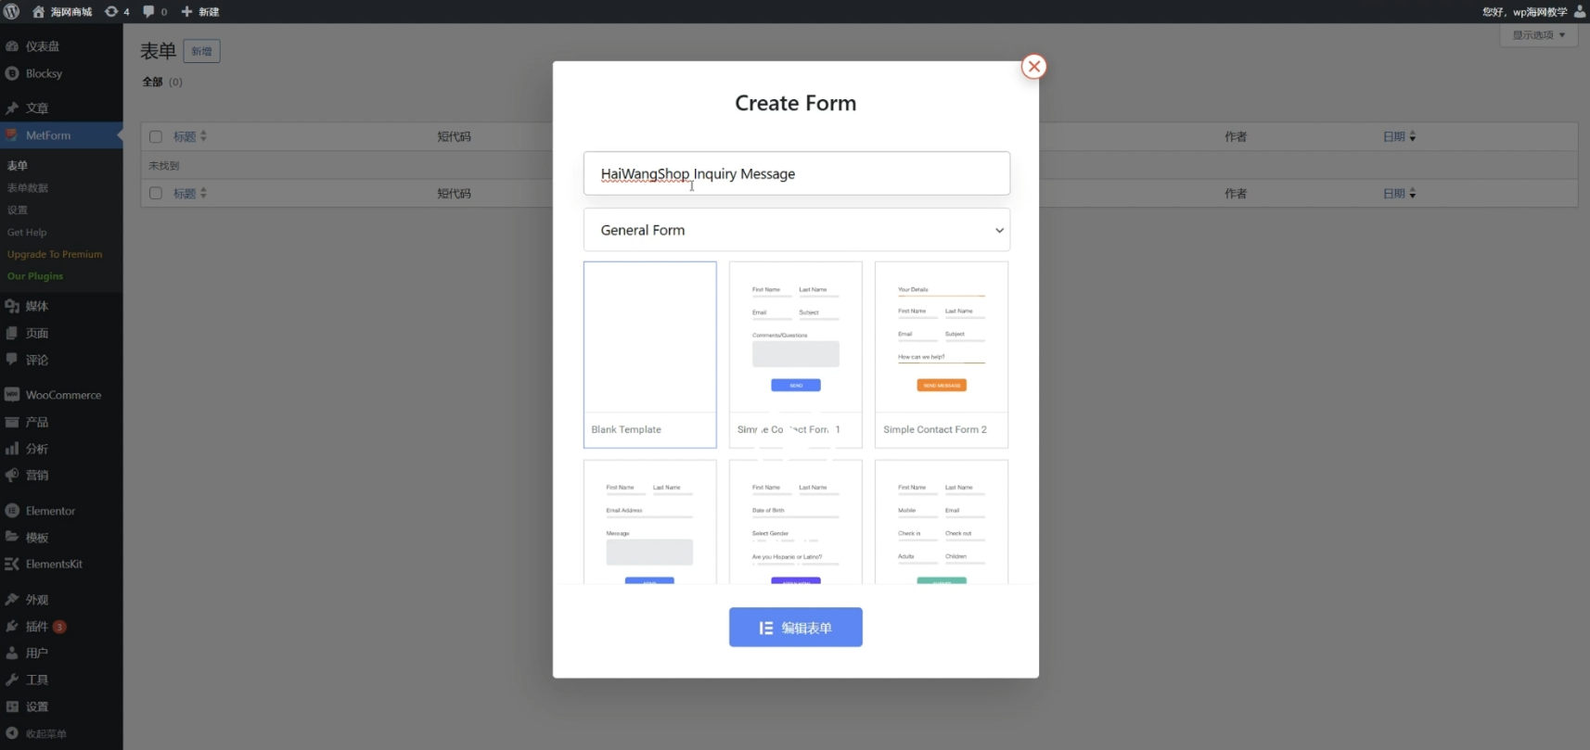Select the Simple Contact Form 1 template

(795, 354)
